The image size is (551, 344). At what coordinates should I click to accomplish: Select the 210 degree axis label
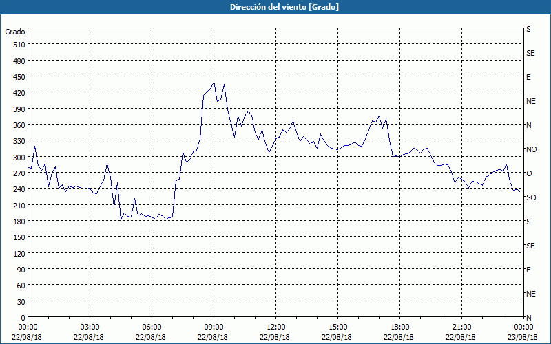point(19,205)
